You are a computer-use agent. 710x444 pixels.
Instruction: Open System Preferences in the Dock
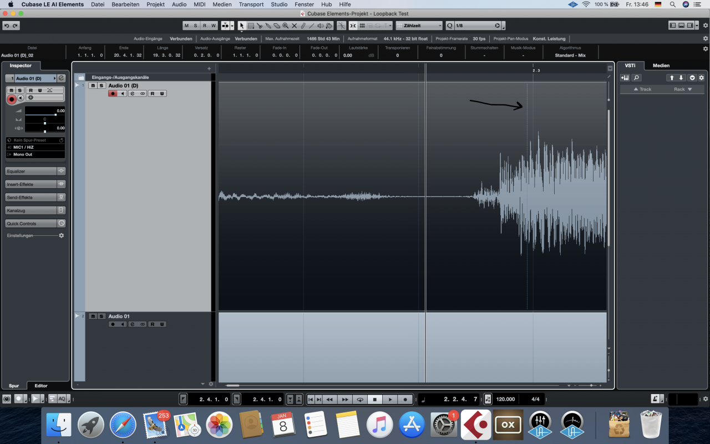[x=443, y=425]
